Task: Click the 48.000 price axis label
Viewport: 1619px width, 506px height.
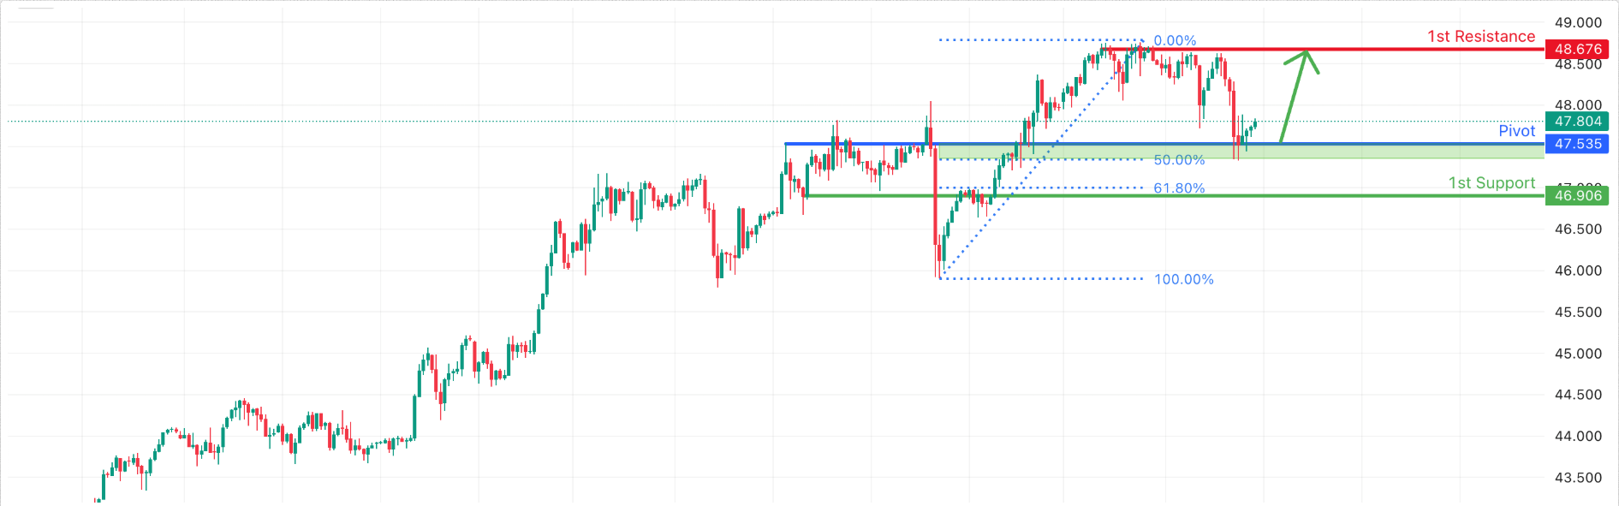Action: [1578, 105]
